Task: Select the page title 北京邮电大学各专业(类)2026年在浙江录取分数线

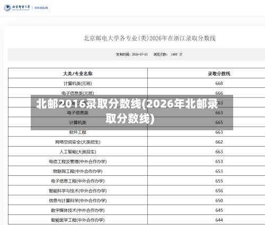Action: tap(149, 38)
